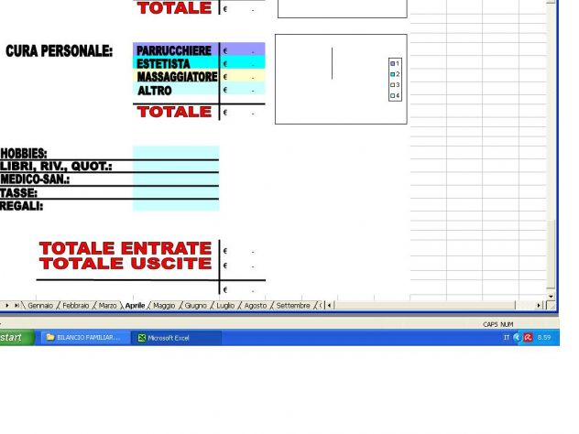This screenshot has height=434, width=579.
Task: Select the LIBRI, RIV., QUOT. amount cell
Action: pyautogui.click(x=176, y=166)
